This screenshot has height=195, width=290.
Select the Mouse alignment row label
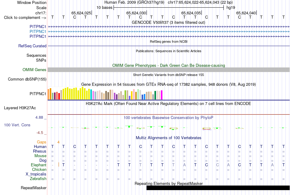pos(40,156)
